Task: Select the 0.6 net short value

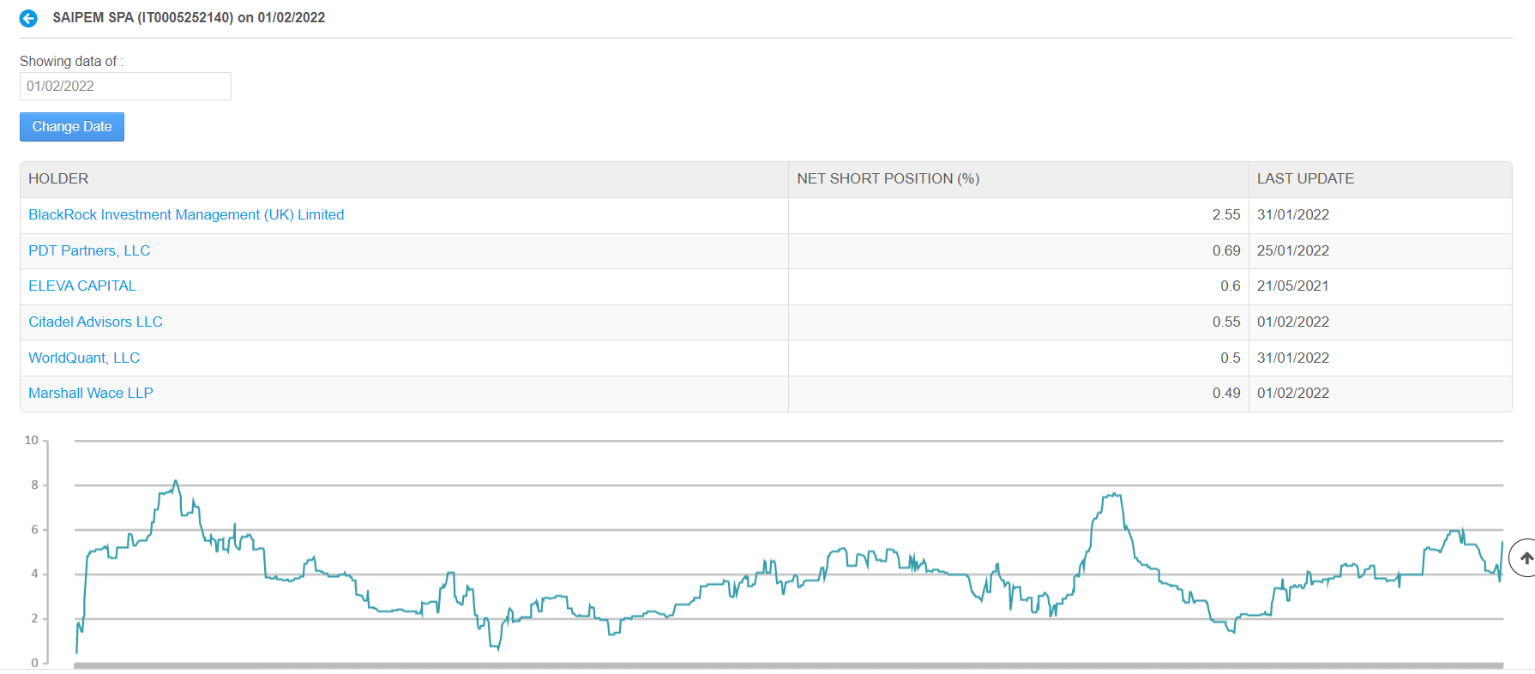Action: coord(1231,286)
